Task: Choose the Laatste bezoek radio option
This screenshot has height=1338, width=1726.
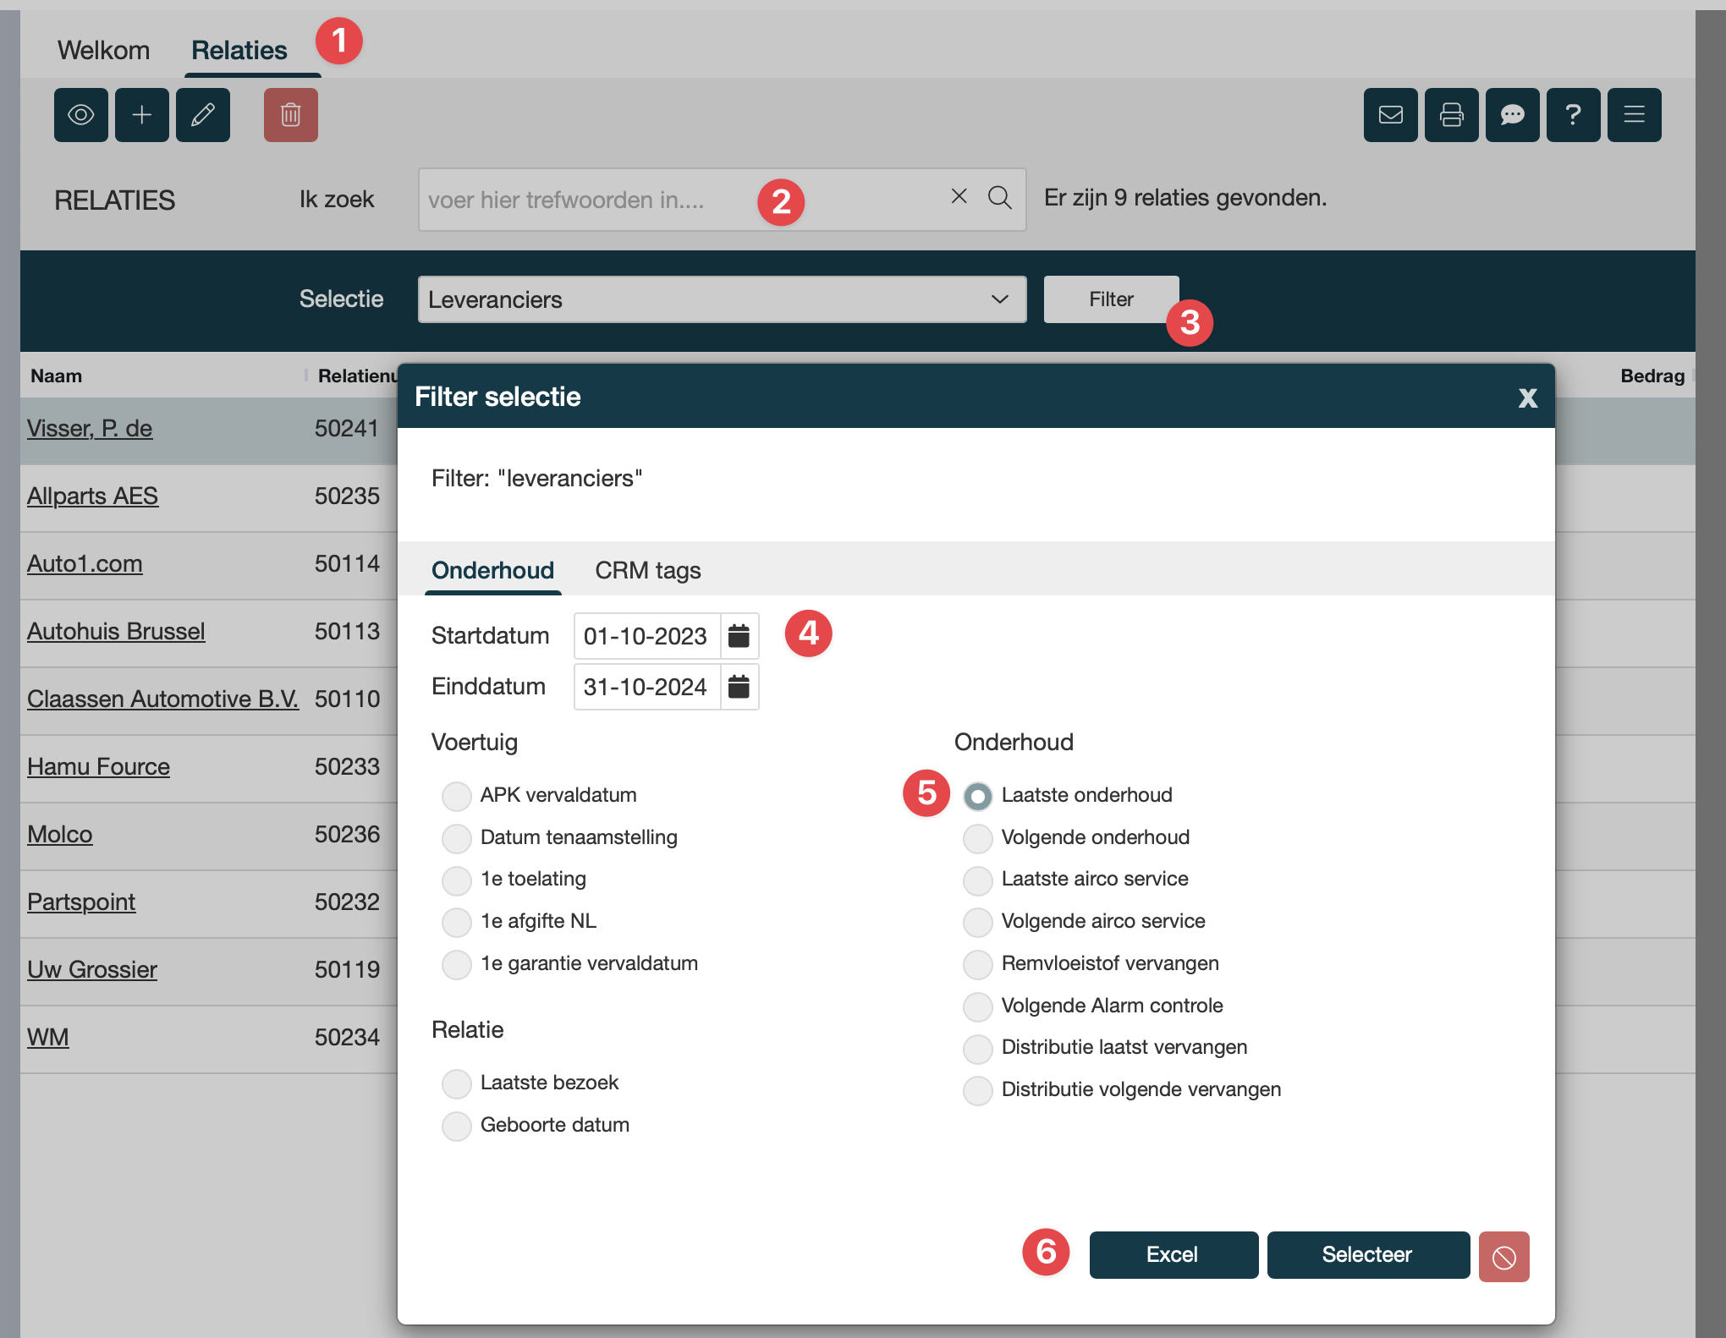Action: click(x=457, y=1083)
